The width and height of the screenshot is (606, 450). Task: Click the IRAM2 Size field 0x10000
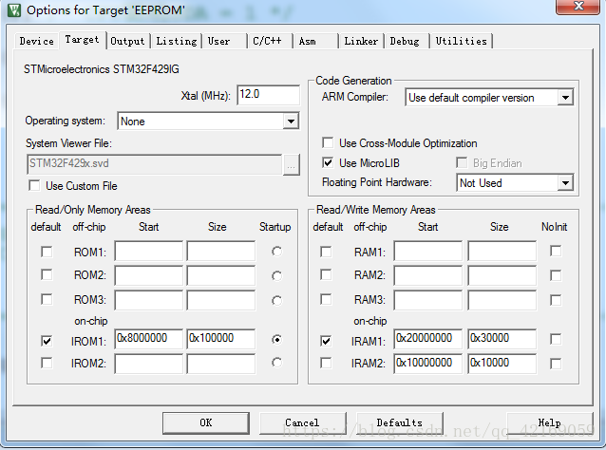point(502,364)
